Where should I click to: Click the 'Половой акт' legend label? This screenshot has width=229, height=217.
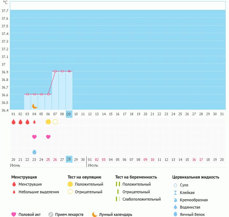[x=30, y=214]
